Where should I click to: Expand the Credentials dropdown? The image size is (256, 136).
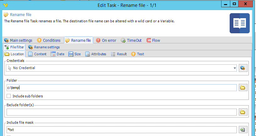coord(235,68)
